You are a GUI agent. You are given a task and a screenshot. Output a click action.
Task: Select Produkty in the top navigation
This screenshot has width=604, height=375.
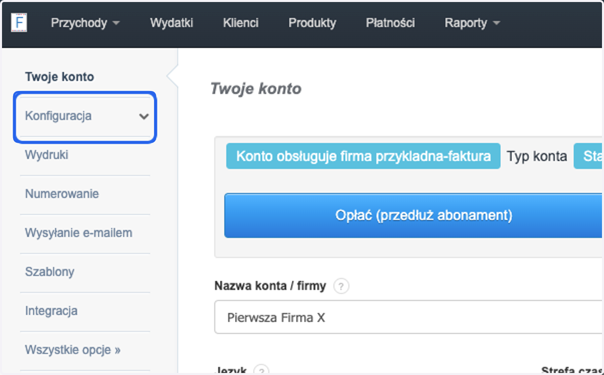(312, 23)
